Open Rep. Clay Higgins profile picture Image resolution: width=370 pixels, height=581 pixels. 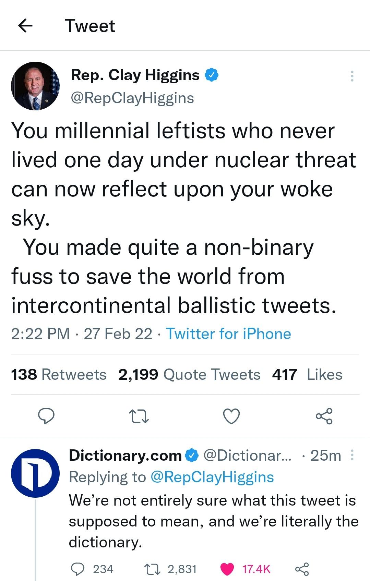[35, 86]
